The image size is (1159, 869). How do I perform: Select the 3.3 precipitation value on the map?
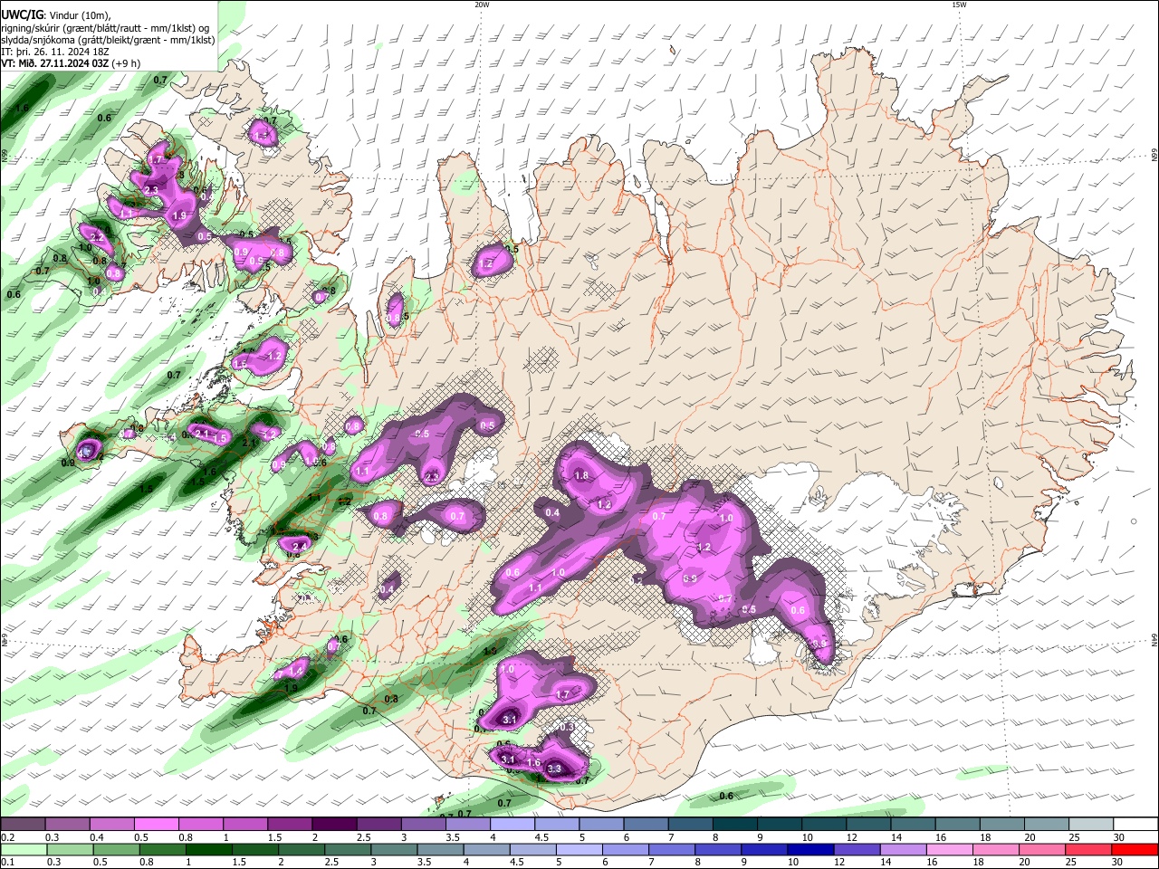pyautogui.click(x=554, y=769)
